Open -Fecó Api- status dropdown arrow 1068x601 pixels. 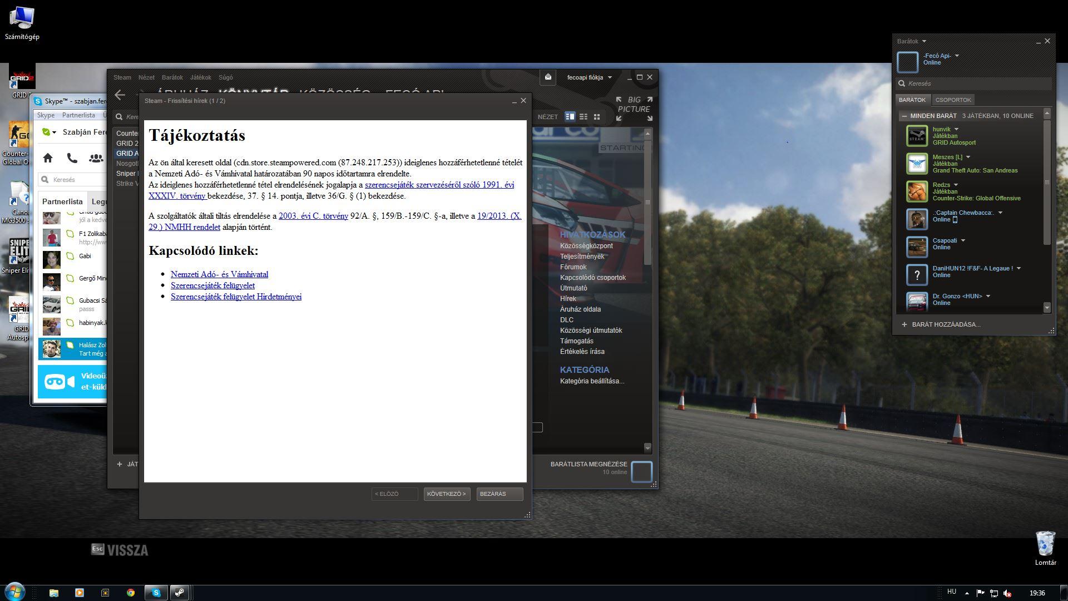[957, 56]
